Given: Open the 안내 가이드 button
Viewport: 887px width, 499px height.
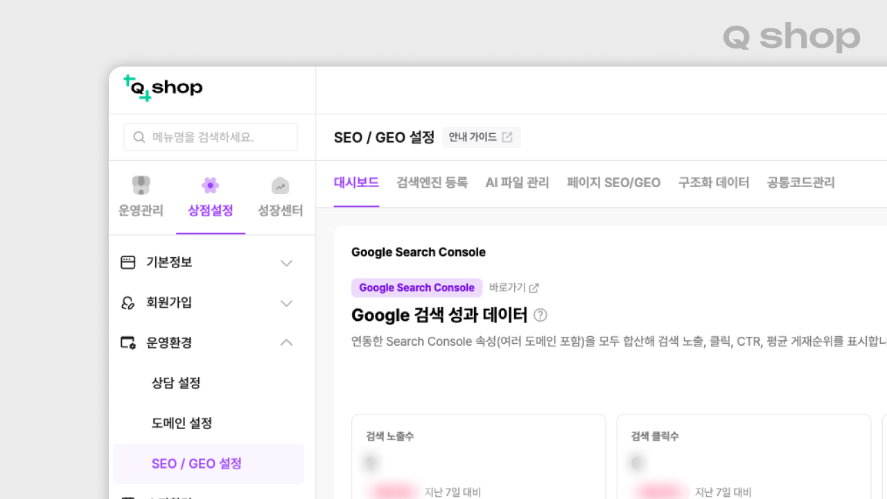Looking at the screenshot, I should pyautogui.click(x=482, y=137).
